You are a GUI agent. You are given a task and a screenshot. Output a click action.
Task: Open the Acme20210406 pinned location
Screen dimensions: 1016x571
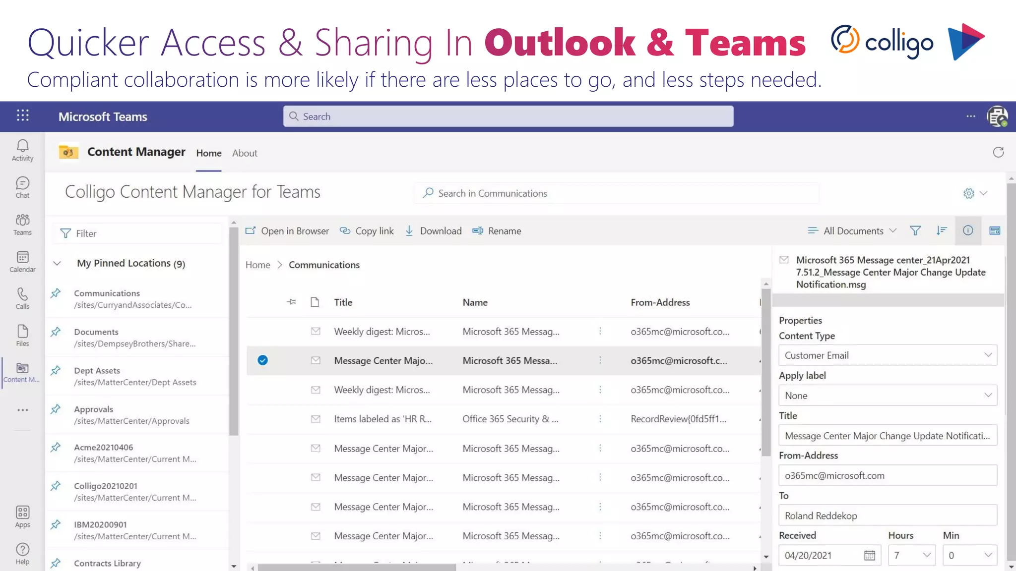137,453
